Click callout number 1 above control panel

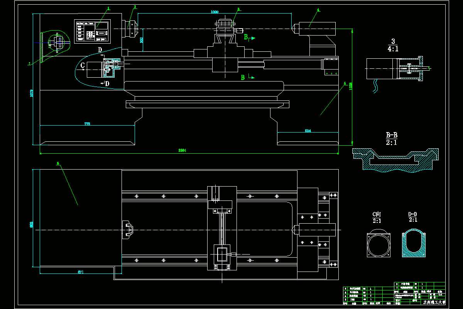[108, 8]
